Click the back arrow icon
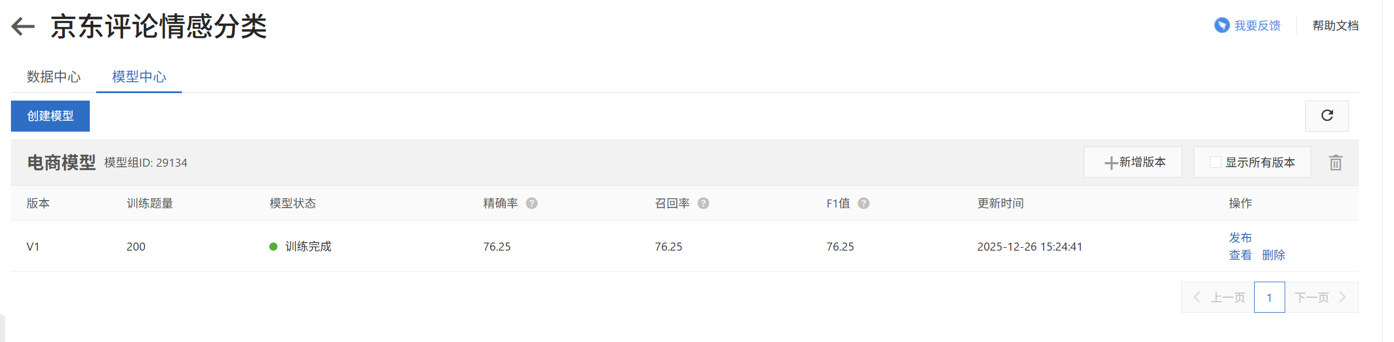The width and height of the screenshot is (1394, 342). pyautogui.click(x=23, y=26)
